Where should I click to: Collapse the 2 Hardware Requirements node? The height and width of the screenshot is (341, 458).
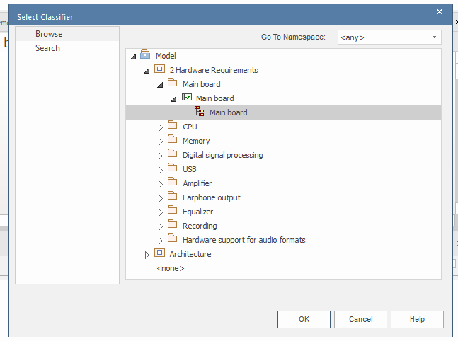point(147,70)
